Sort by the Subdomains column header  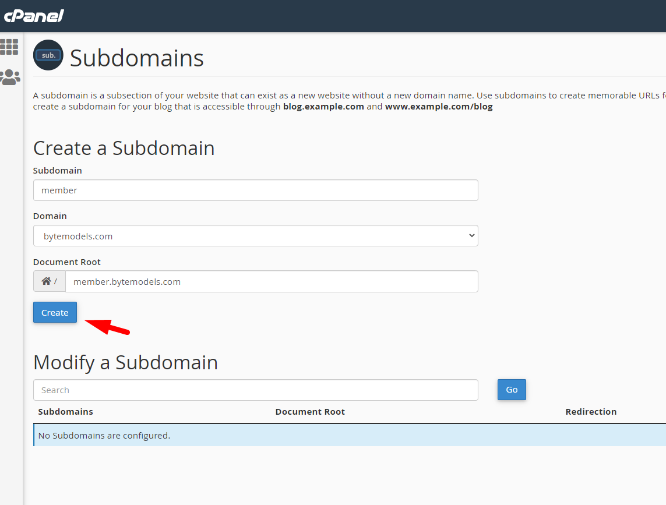65,412
